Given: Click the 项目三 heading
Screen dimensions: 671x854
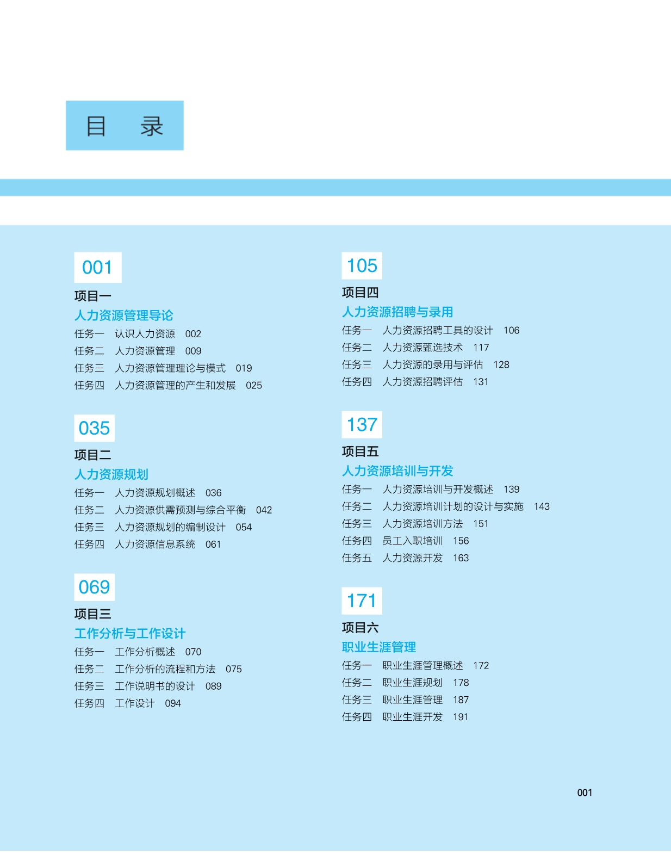Looking at the screenshot, I should click(x=92, y=614).
